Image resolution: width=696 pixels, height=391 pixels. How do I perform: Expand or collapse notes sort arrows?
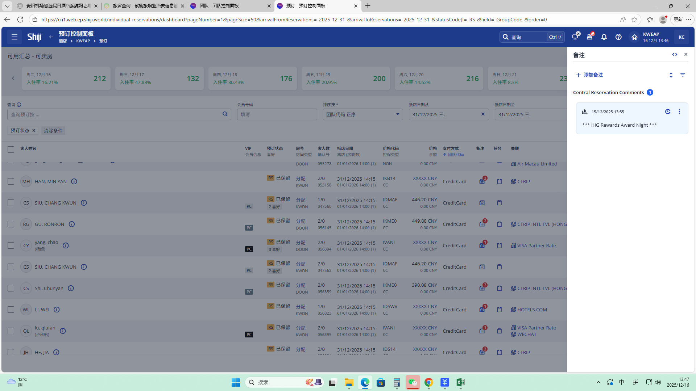click(671, 75)
